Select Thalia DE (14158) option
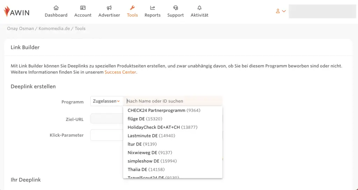The width and height of the screenshot is (358, 190). pos(173,169)
